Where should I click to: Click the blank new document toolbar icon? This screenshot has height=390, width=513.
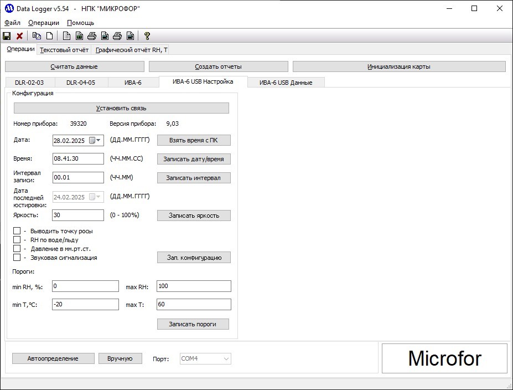[50, 35]
